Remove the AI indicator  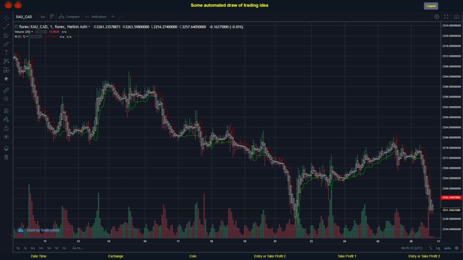(x=40, y=37)
